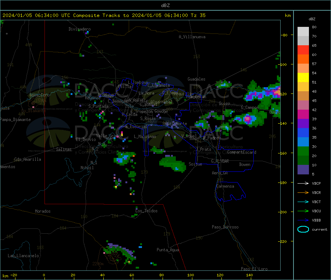Click the Lag.Llancanelo place label
This screenshot has height=280, width=331.
coord(23,256)
